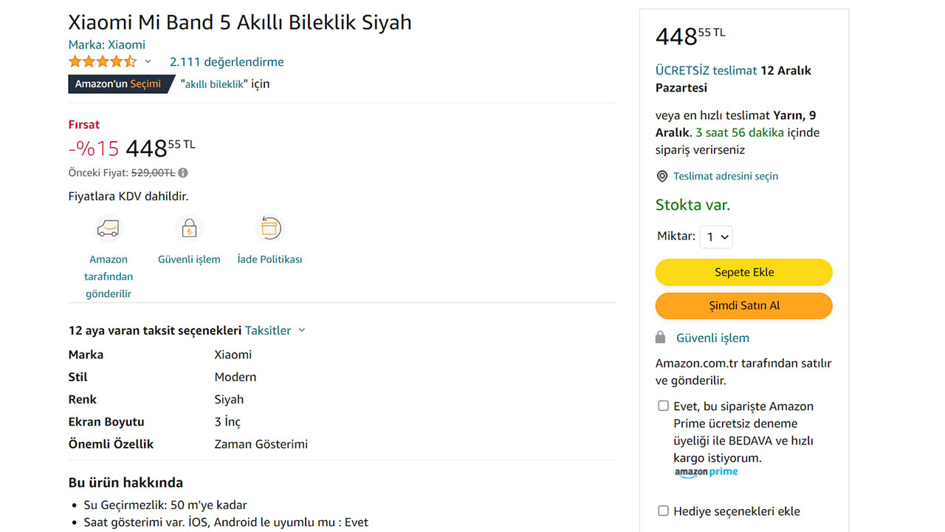Enable the Amazon Prime free trial checkbox

(x=663, y=406)
